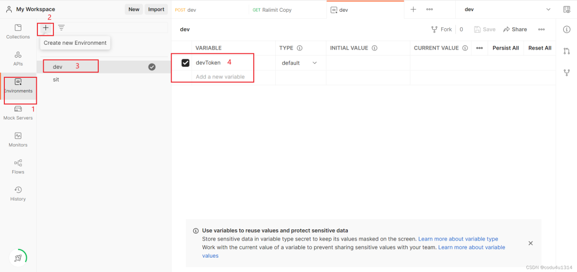This screenshot has width=577, height=272.
Task: Open the tab bar more options ellipsis
Action: click(430, 10)
